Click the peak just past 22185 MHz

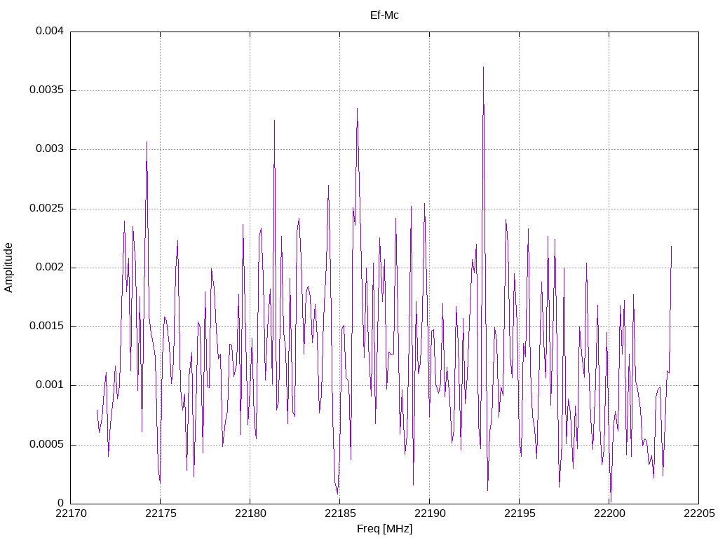coord(357,109)
